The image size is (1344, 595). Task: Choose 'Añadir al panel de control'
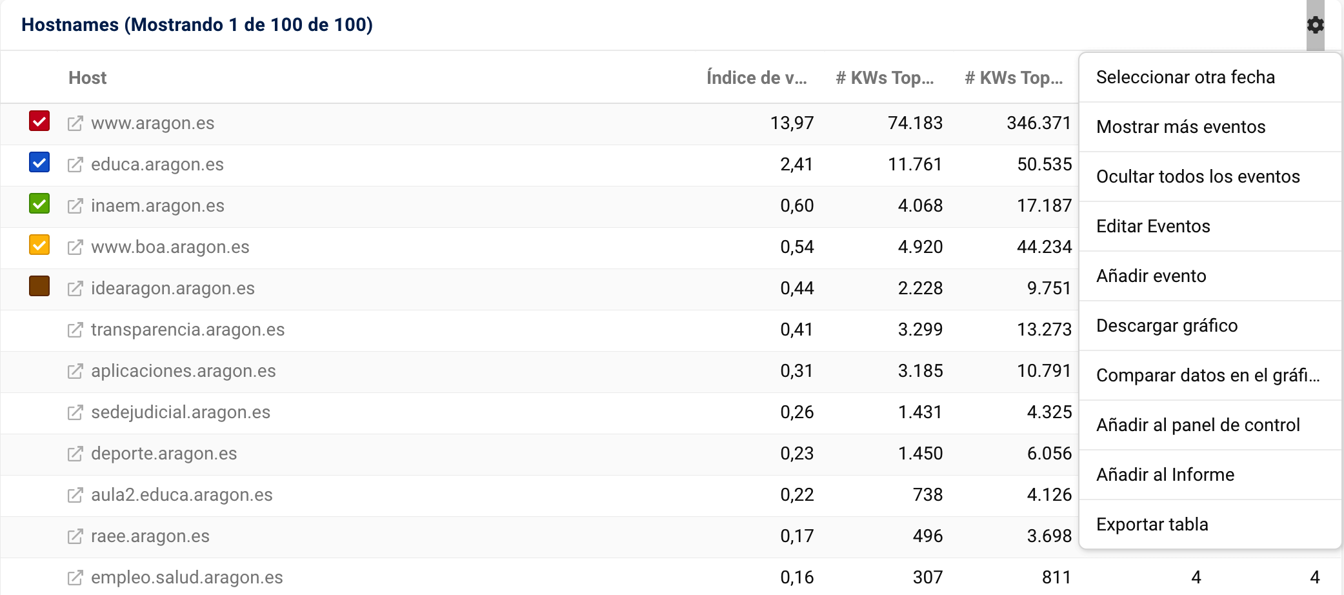[x=1198, y=425]
